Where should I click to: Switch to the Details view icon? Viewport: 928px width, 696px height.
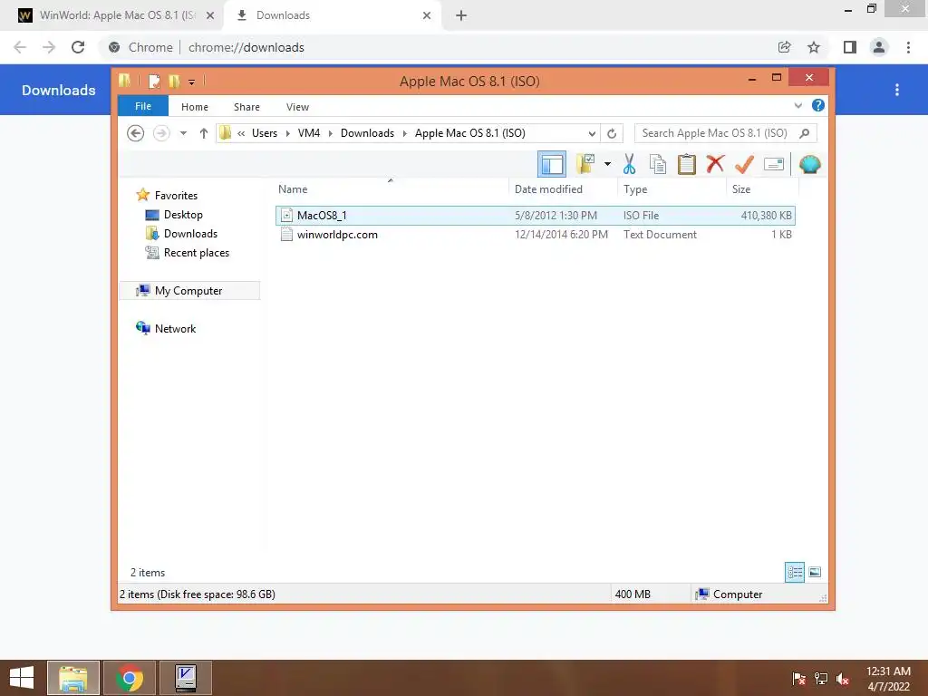[x=795, y=572]
